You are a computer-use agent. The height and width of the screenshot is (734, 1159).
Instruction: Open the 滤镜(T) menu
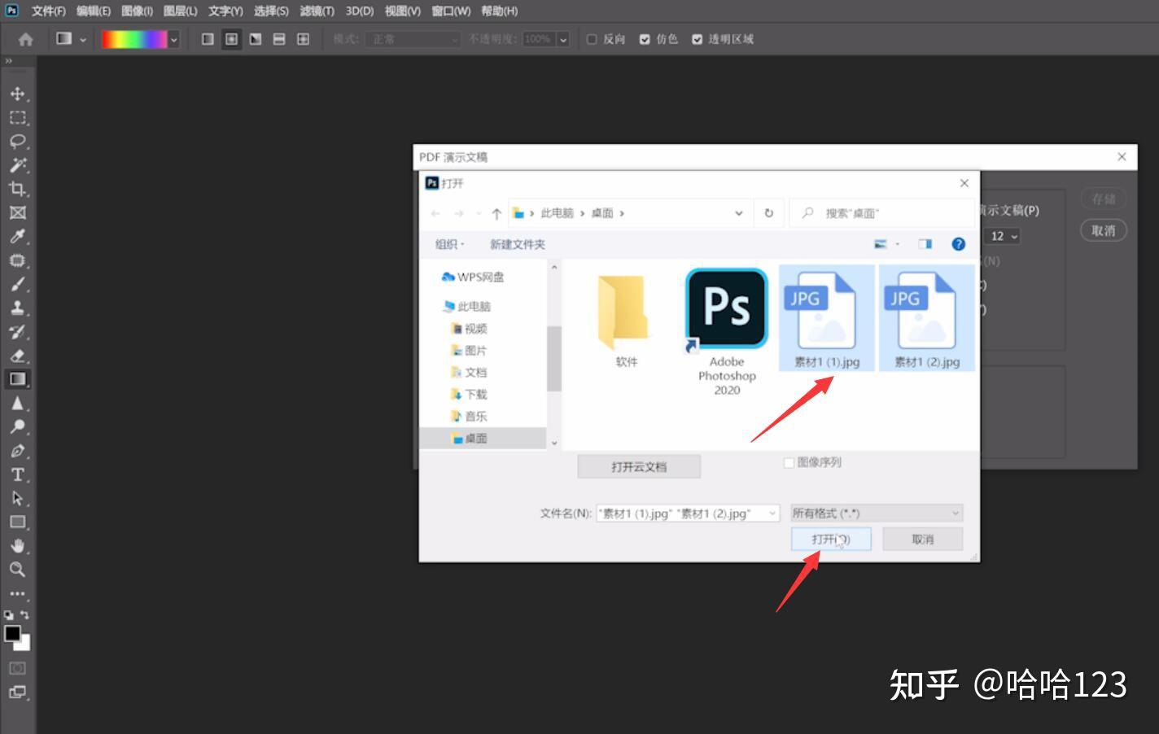(x=317, y=11)
